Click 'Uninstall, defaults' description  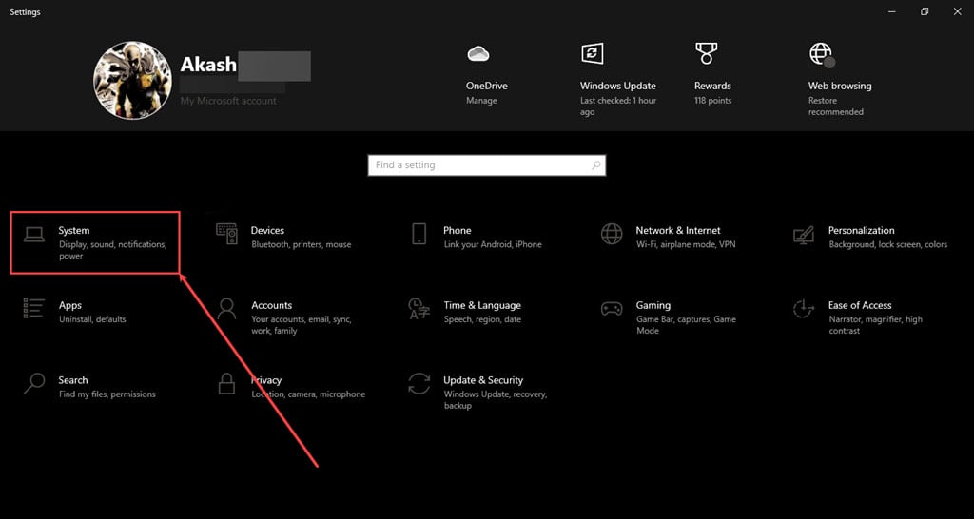[92, 319]
